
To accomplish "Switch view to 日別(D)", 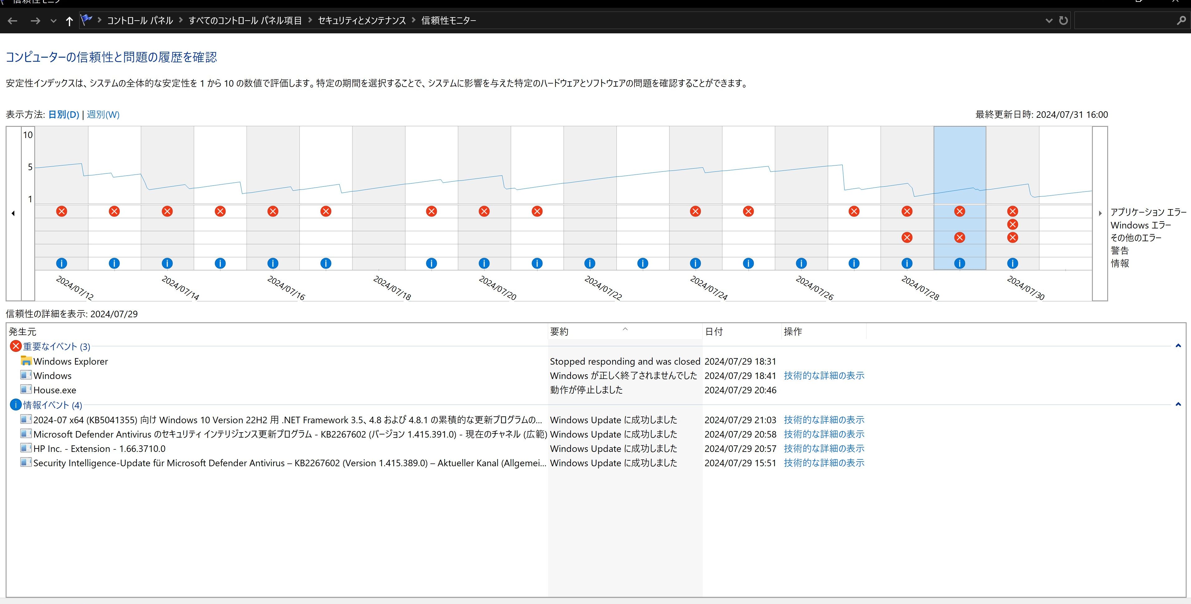I will coord(64,115).
